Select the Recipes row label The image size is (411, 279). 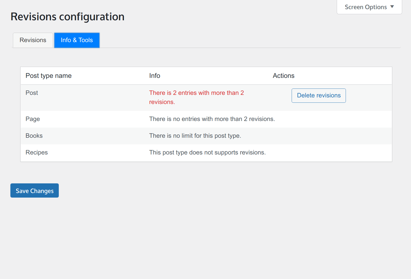click(x=36, y=152)
